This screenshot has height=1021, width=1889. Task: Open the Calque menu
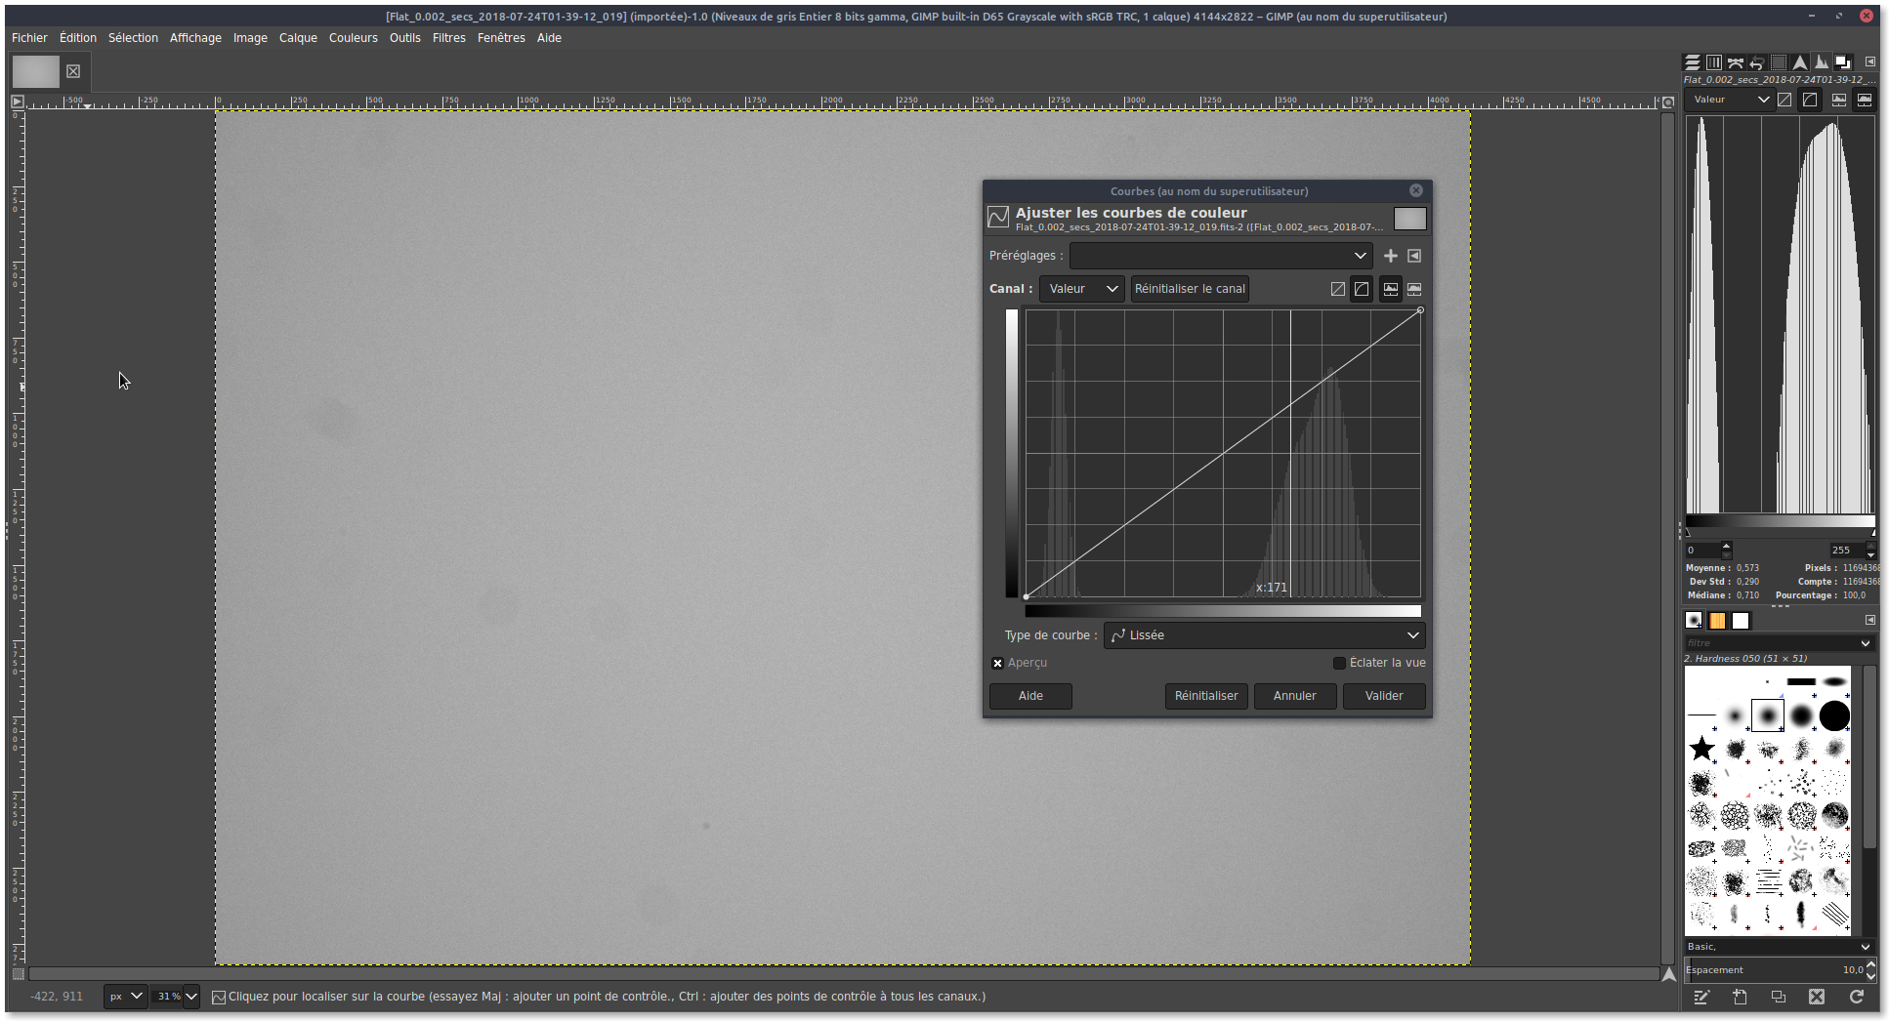click(298, 38)
